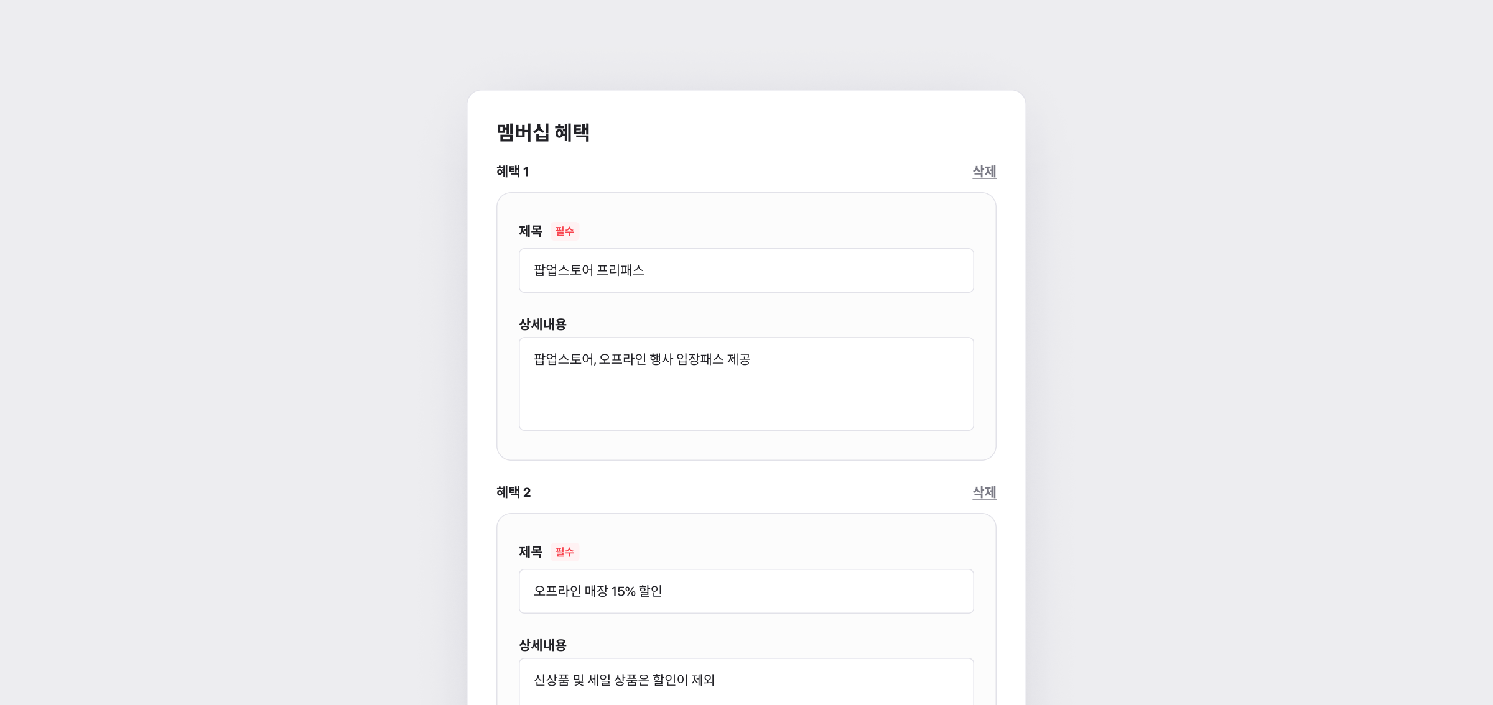Click the red 필수 badge in 혜택 1
This screenshot has width=1493, height=705.
point(565,231)
